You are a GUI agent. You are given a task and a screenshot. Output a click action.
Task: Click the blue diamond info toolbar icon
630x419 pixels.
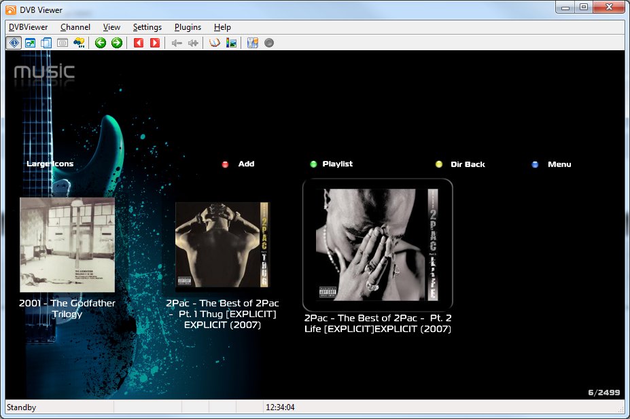click(x=14, y=43)
